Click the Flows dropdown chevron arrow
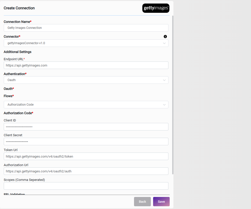The image size is (251, 209). click(x=164, y=105)
